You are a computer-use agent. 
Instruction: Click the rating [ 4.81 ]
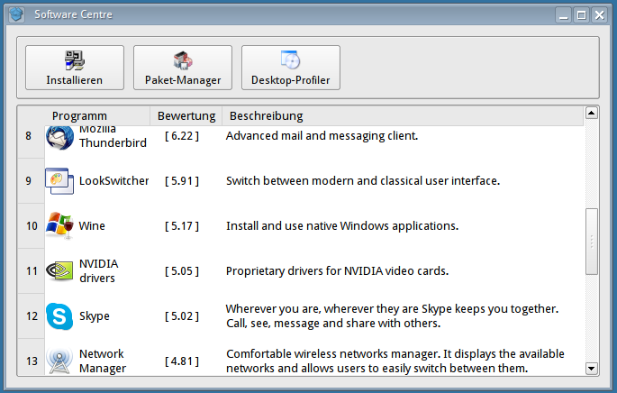coord(182,361)
